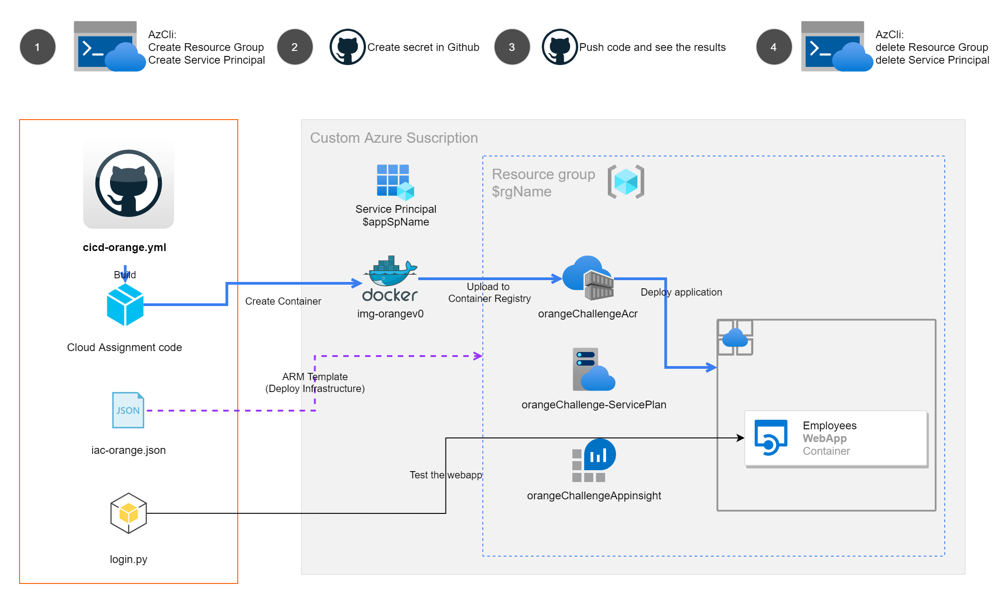
Task: Click the AzCli terminal icon for step 1
Action: pyautogui.click(x=109, y=46)
